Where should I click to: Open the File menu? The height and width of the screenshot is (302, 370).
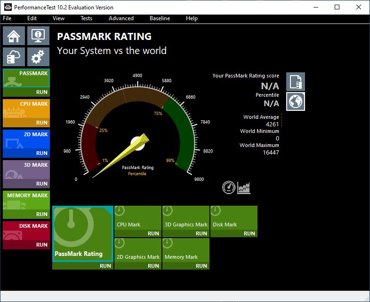[7, 18]
